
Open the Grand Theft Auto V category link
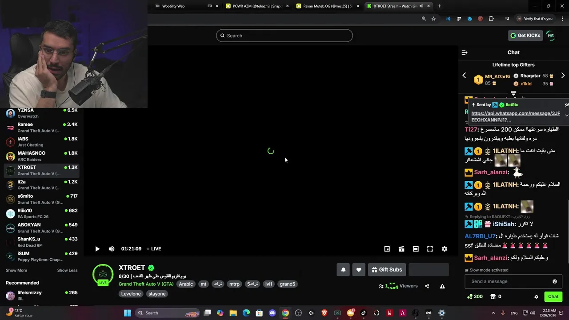(146, 284)
